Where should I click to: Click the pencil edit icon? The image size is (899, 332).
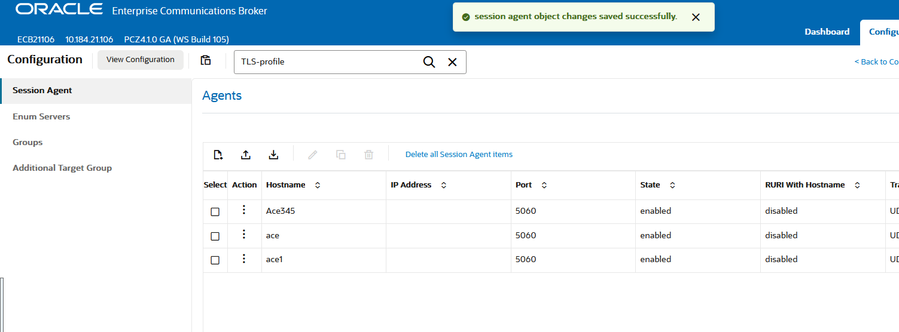pyautogui.click(x=312, y=155)
